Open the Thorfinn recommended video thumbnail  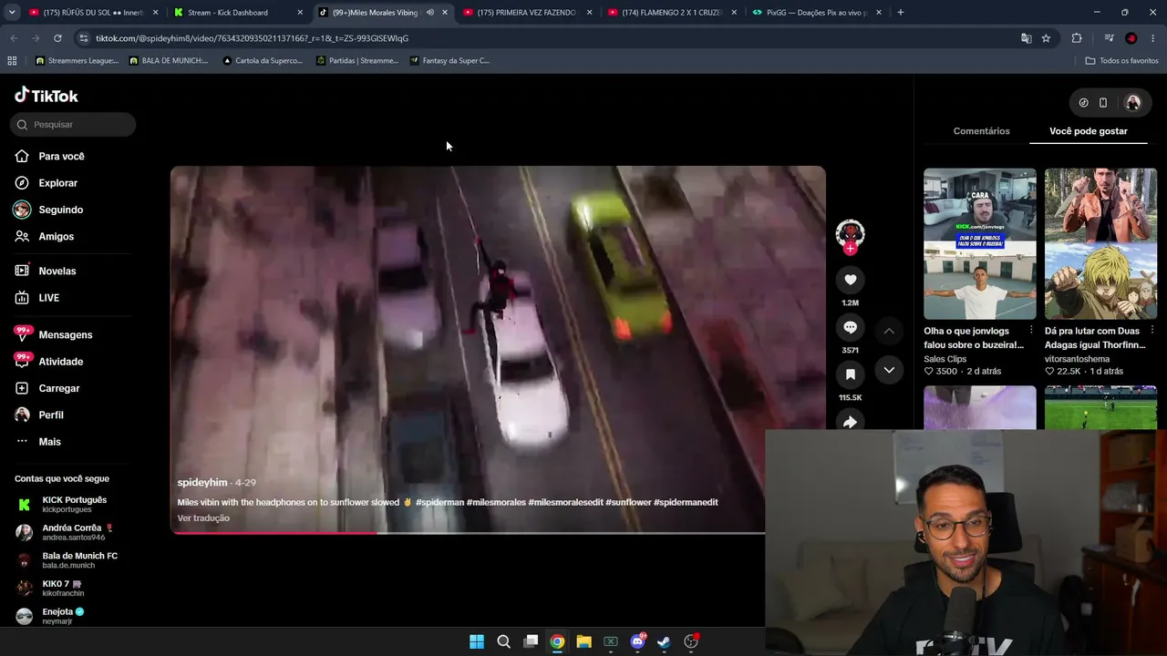point(1100,243)
